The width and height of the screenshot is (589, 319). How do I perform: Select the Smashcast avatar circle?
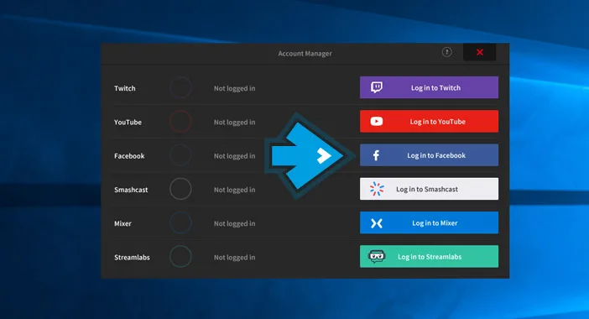tap(180, 189)
